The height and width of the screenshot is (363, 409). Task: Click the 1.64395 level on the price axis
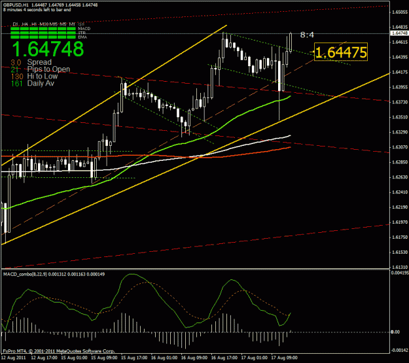pyautogui.click(x=400, y=57)
